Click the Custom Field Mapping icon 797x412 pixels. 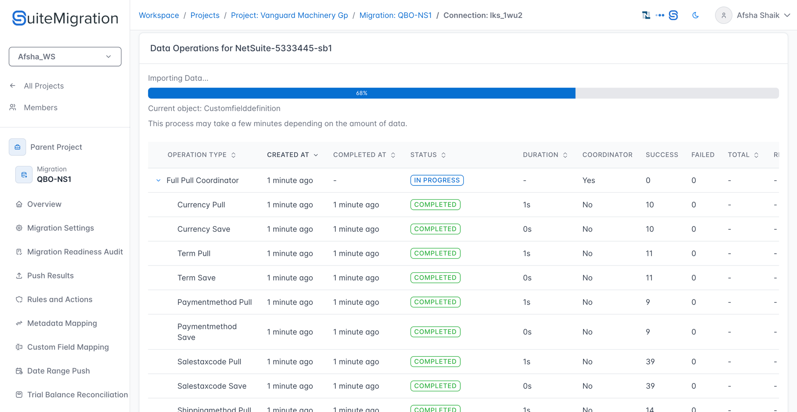click(19, 347)
